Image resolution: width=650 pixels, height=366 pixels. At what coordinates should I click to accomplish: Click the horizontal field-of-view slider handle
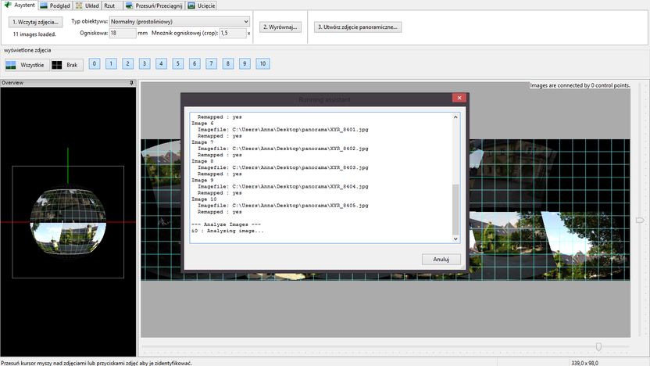coord(598,346)
